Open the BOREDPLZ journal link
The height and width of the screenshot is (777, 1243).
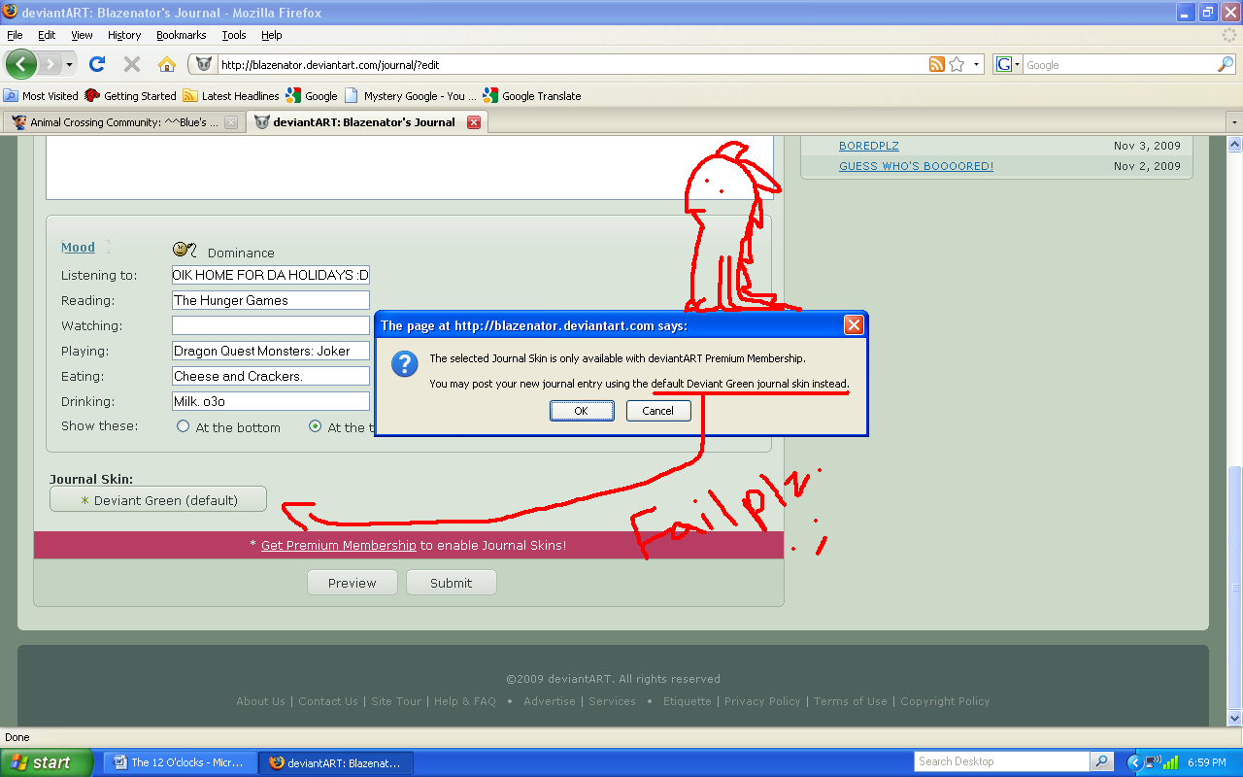pos(869,146)
